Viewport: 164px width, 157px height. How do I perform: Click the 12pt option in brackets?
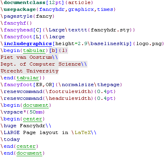point(56,2)
